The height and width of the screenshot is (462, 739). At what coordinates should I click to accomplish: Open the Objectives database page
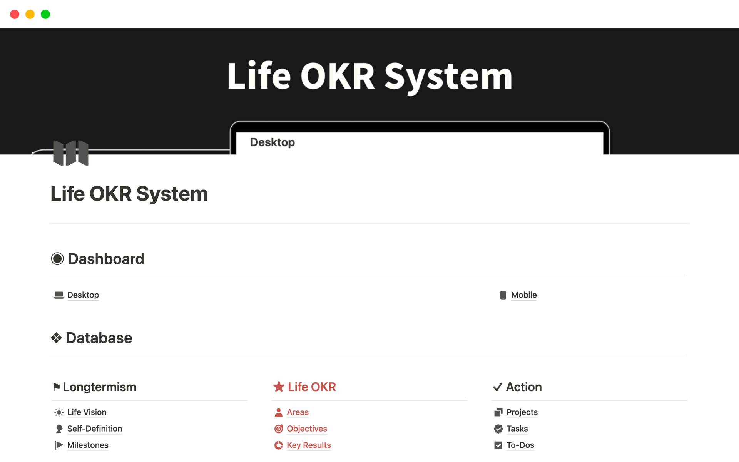(307, 429)
